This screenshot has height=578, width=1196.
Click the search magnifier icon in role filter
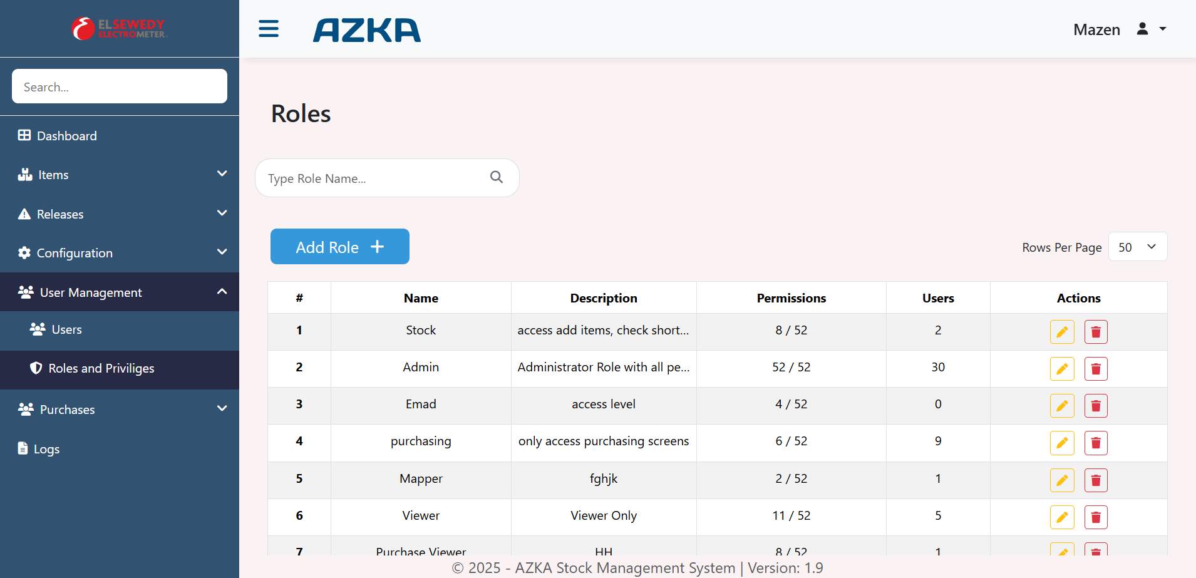click(497, 177)
